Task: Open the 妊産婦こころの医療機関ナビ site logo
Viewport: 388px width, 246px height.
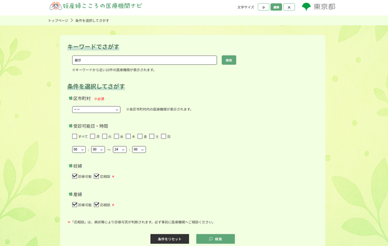Action: (x=96, y=6)
